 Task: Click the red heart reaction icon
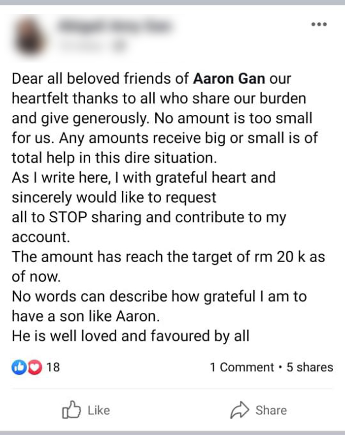pos(34,367)
